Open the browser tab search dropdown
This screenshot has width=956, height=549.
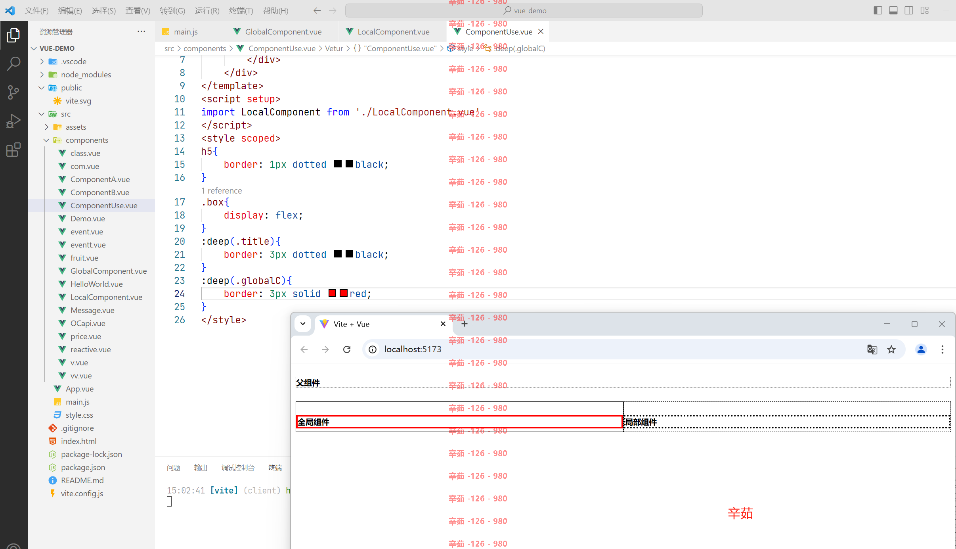click(x=303, y=324)
